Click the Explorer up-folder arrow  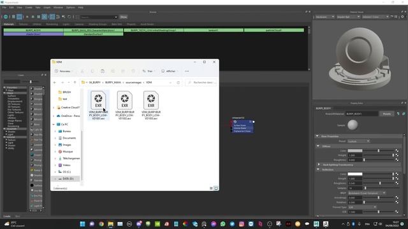(75, 83)
